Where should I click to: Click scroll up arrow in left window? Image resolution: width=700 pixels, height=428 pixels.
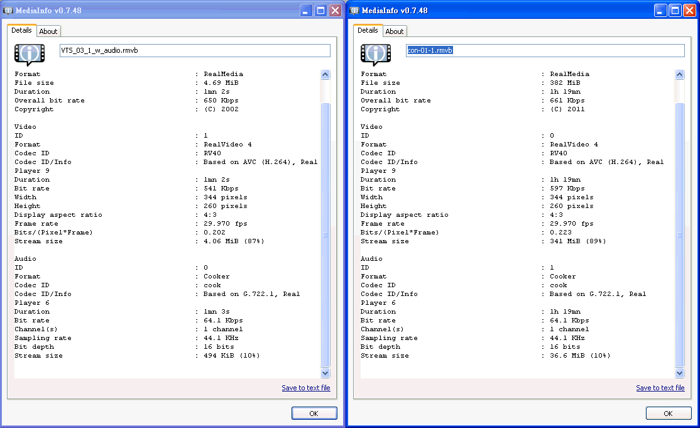click(325, 75)
